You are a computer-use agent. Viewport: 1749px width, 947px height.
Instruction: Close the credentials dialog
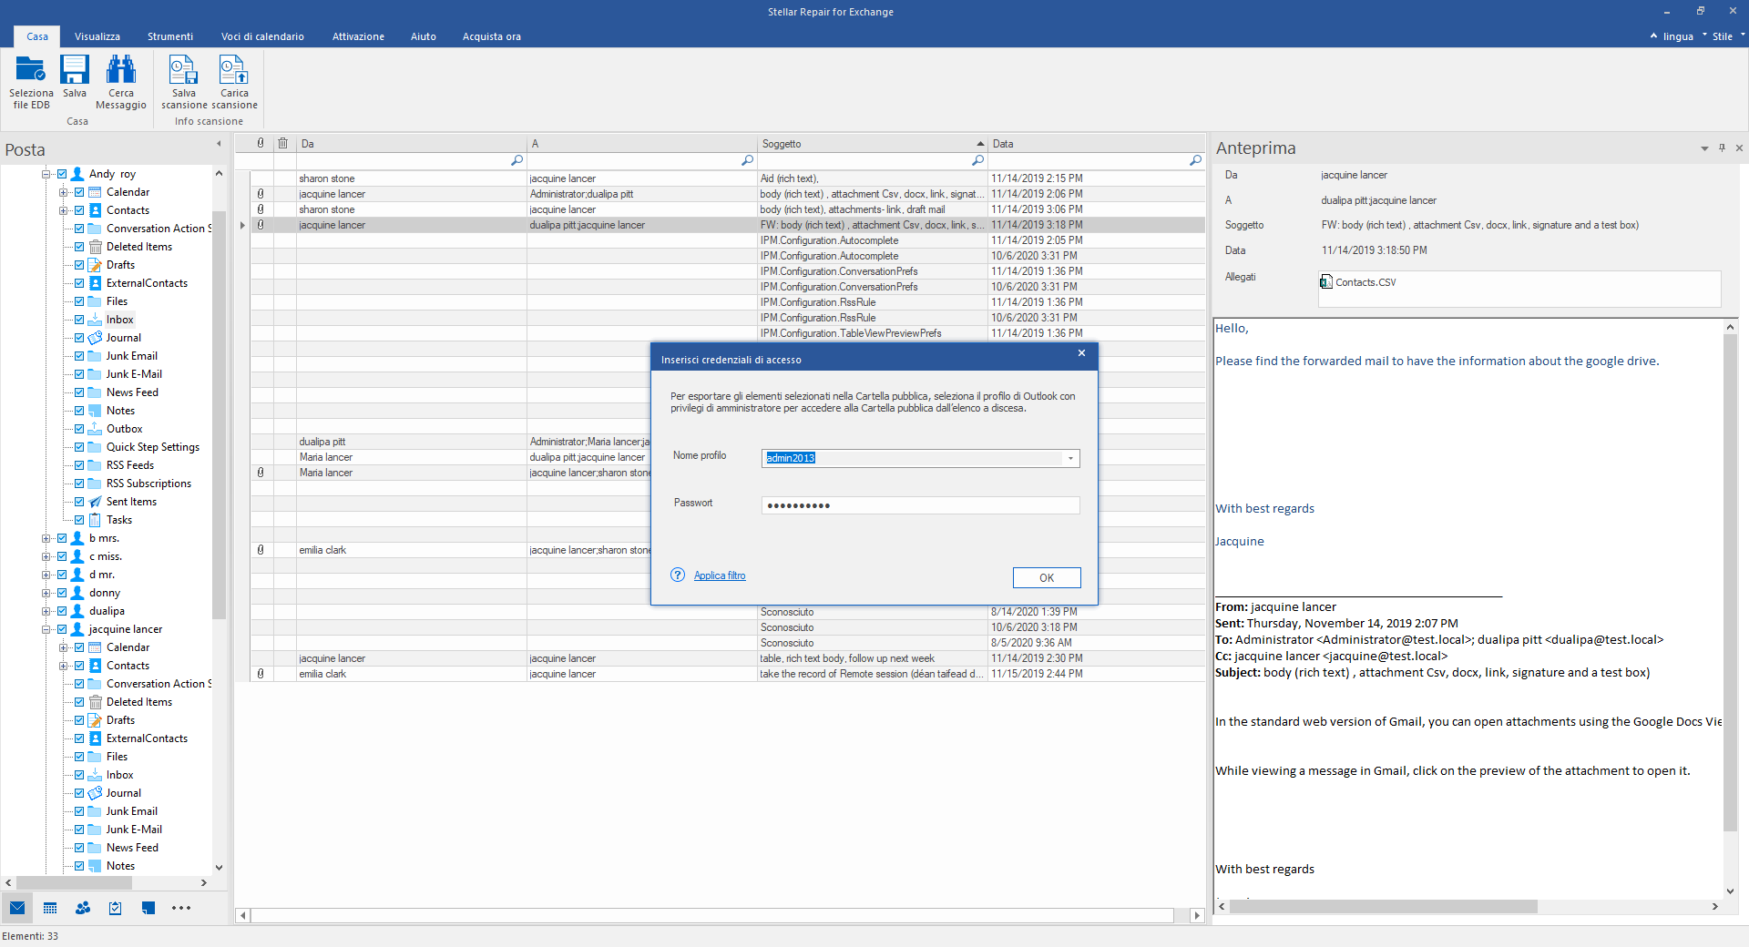coord(1081,353)
